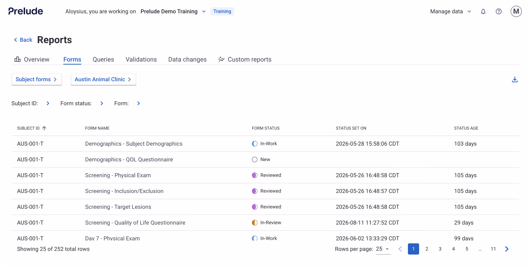This screenshot has width=529, height=267.
Task: Click the Subject forms button
Action: tap(36, 79)
